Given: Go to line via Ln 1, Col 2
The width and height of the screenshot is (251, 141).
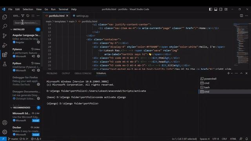Looking at the screenshot, I should coord(184,139).
